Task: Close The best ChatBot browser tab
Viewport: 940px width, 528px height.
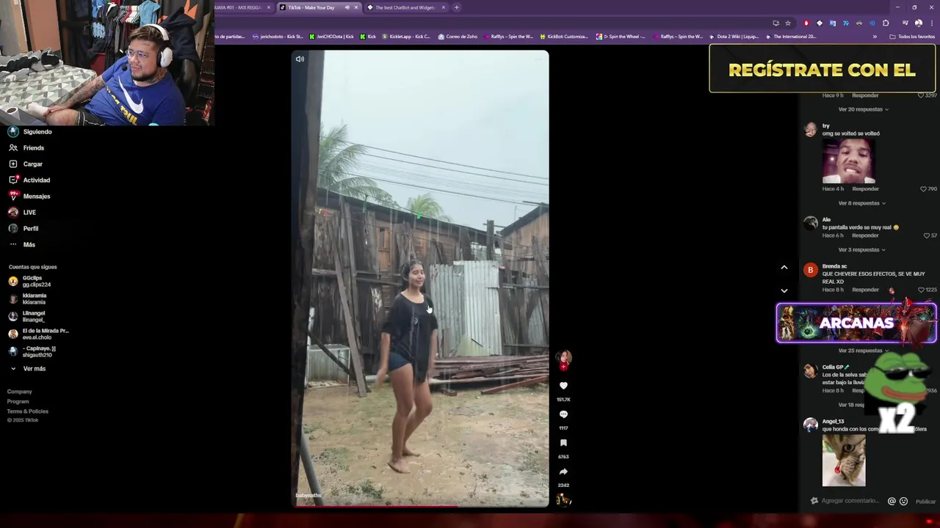Action: pos(444,7)
